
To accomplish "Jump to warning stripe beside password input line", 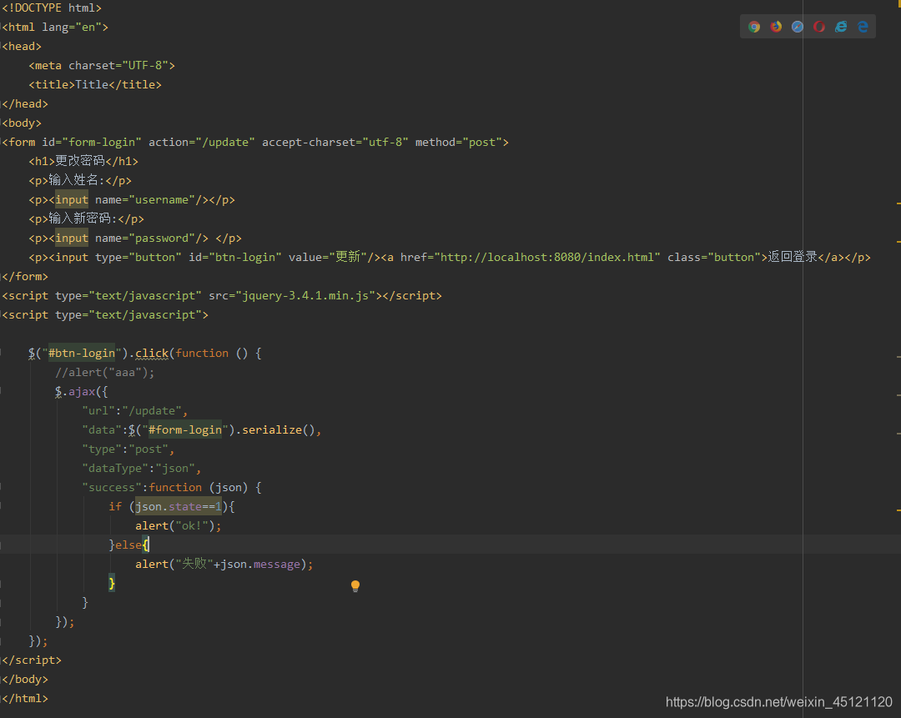I will tap(898, 242).
